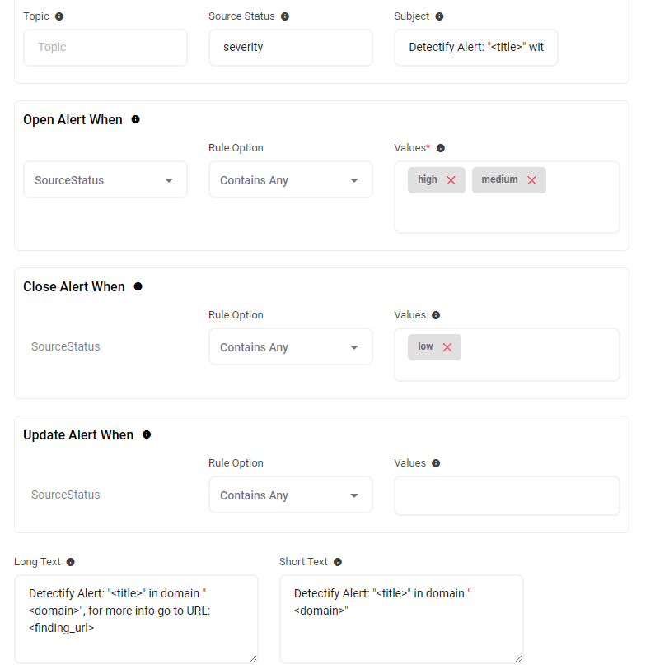Click the Topic input field
This screenshot has height=669, width=655.
tap(105, 48)
